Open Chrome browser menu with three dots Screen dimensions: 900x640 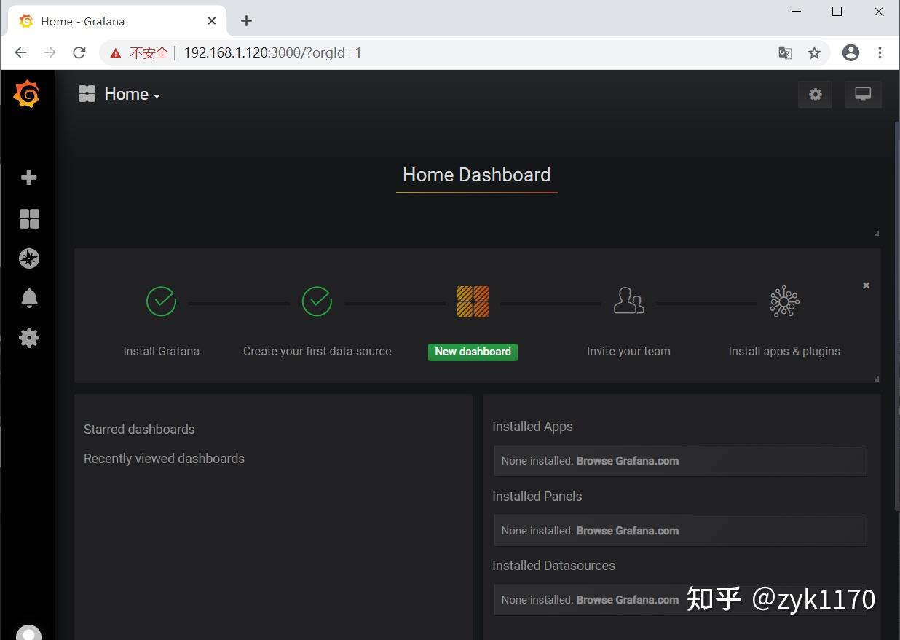tap(880, 52)
